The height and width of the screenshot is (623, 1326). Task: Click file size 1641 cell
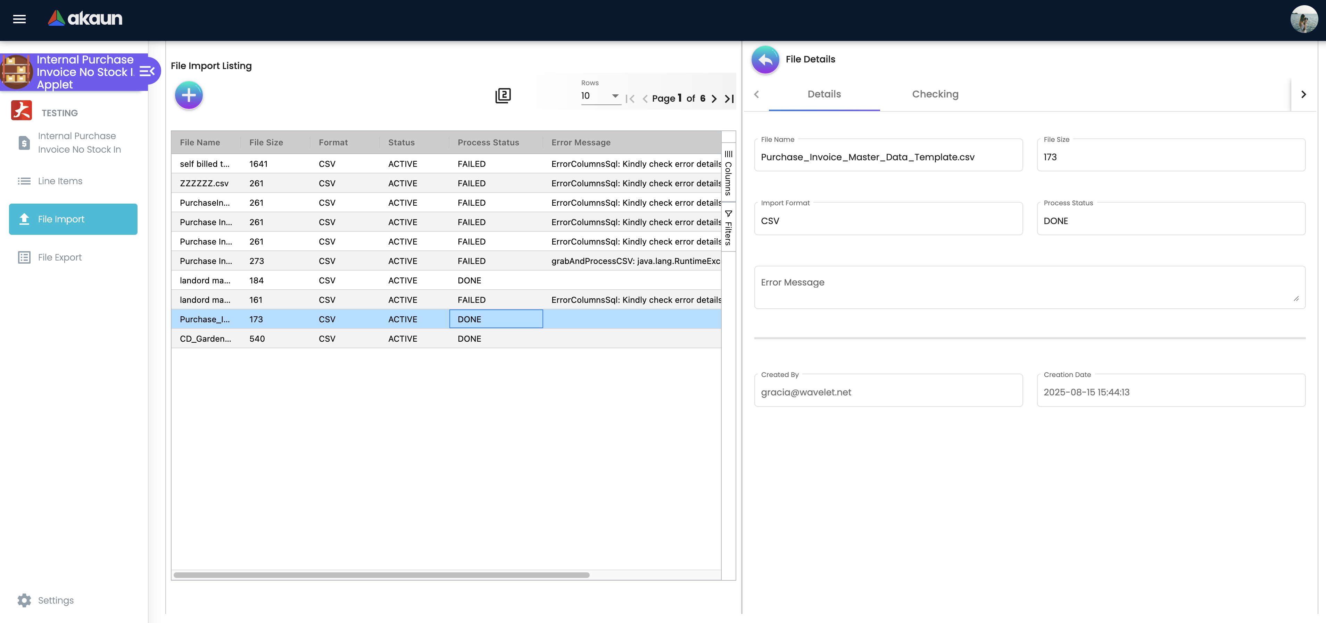tap(275, 164)
